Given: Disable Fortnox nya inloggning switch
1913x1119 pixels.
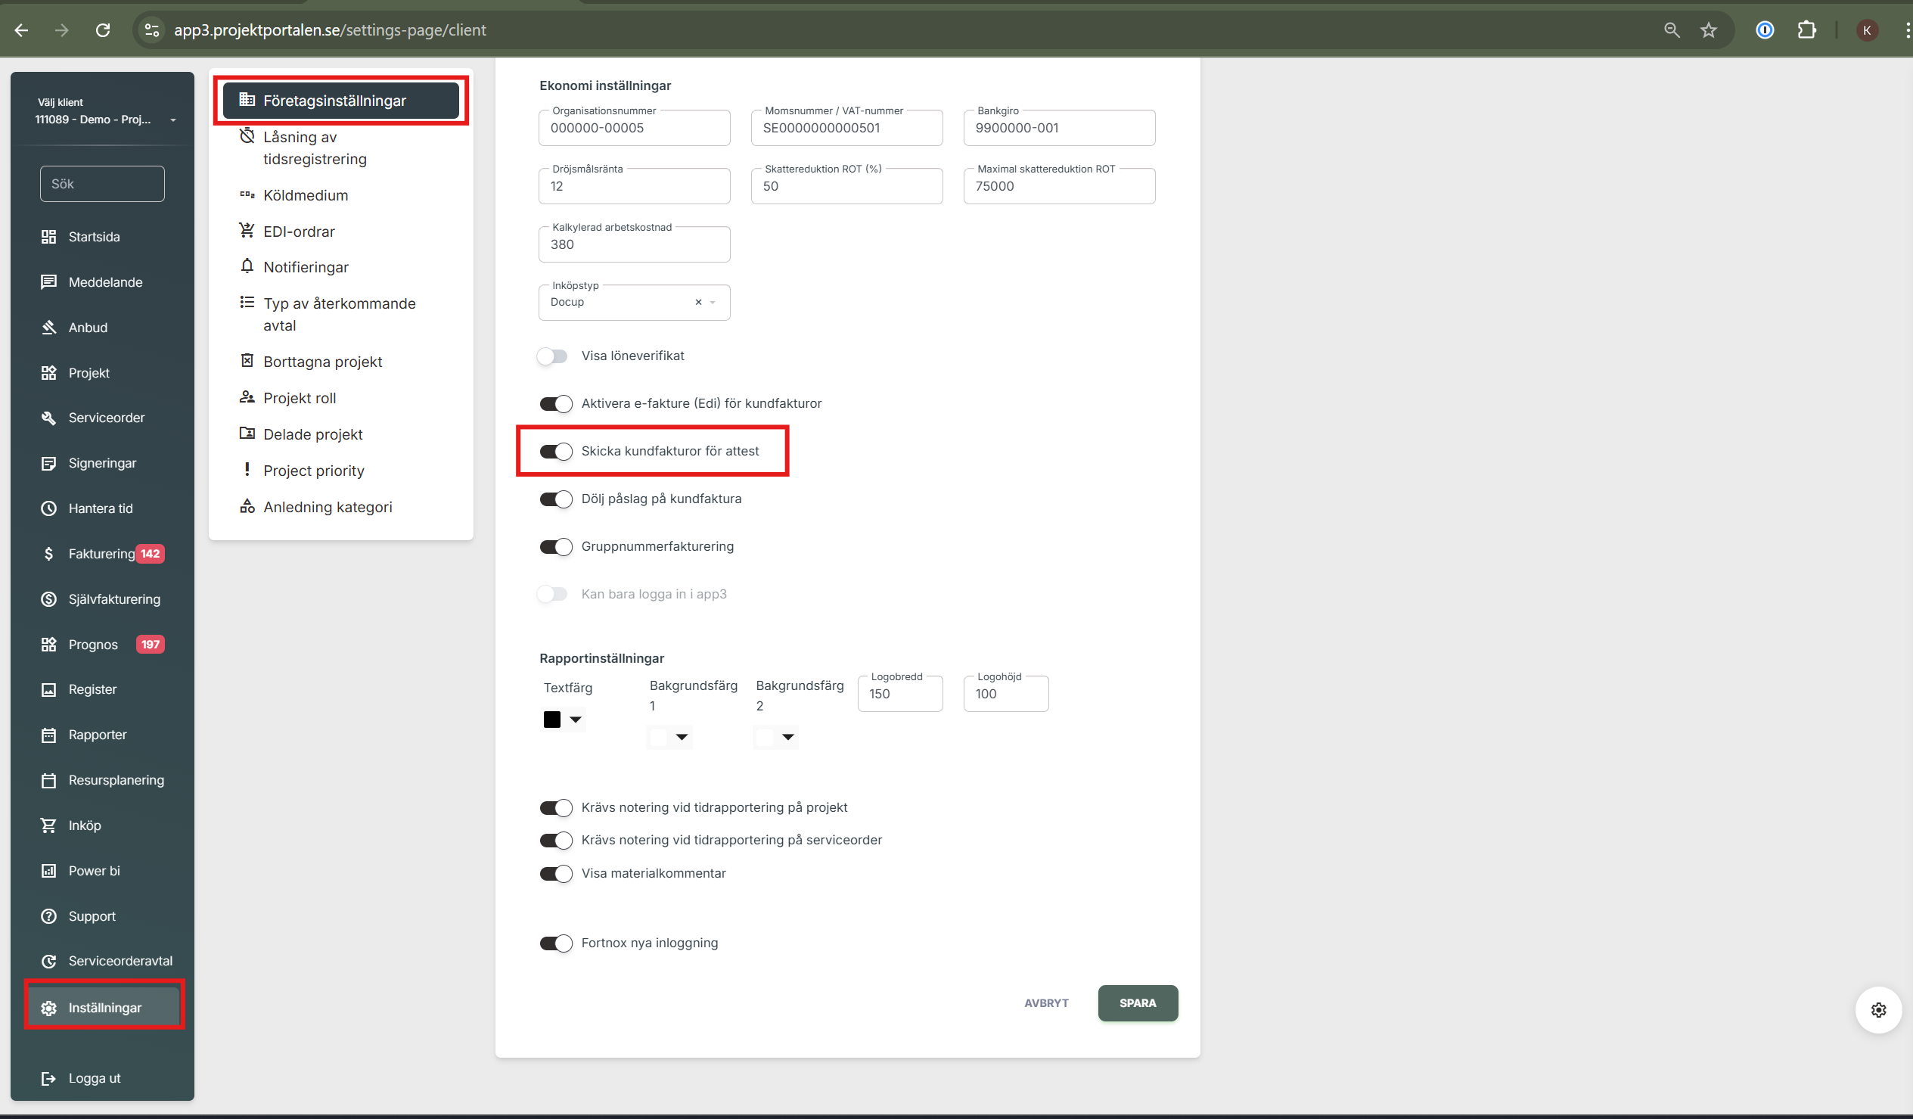Looking at the screenshot, I should click(556, 943).
